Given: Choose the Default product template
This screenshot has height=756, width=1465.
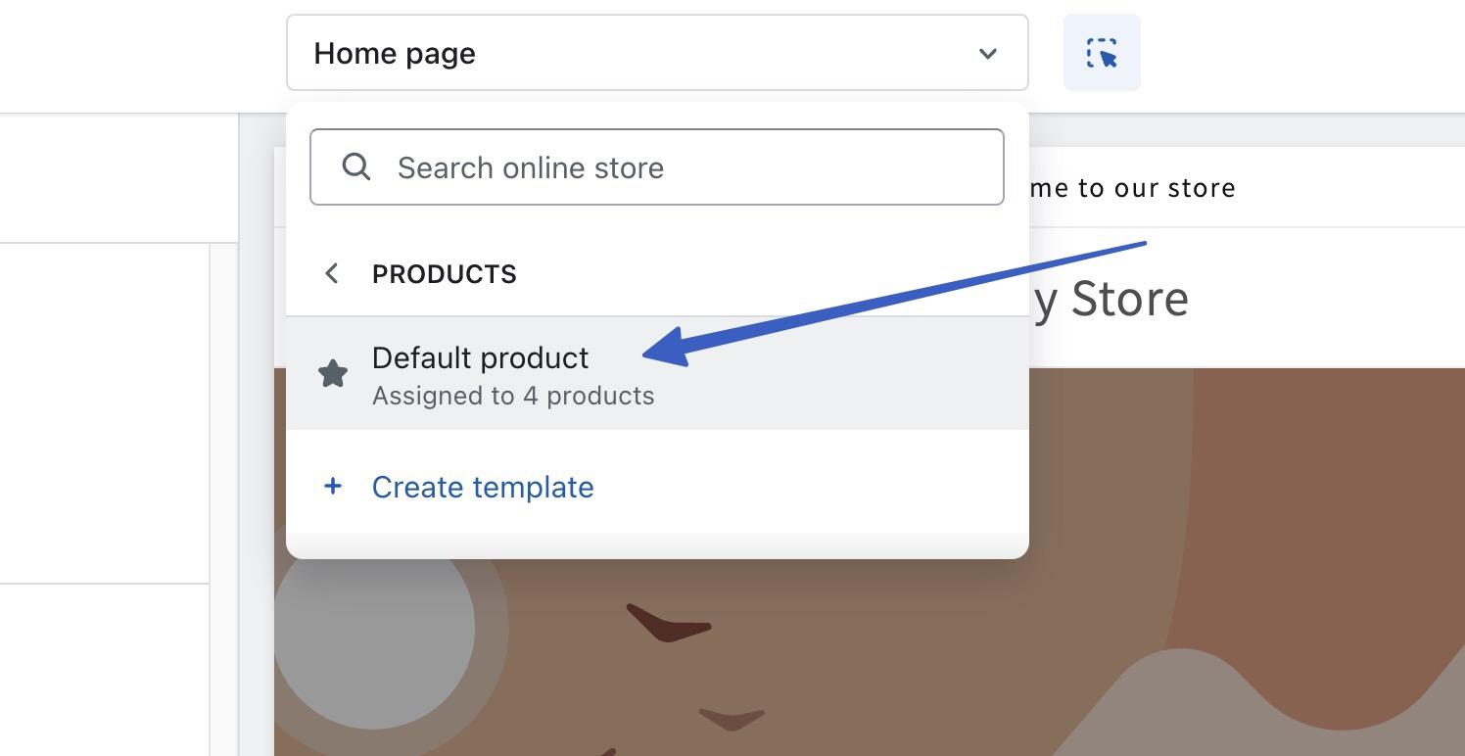Looking at the screenshot, I should click(481, 358).
